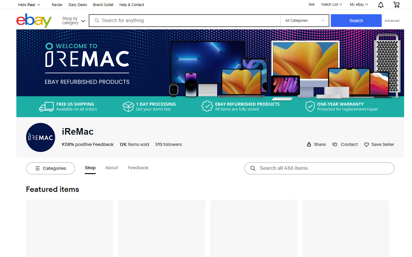Switch to the Feedback tab

tap(138, 168)
